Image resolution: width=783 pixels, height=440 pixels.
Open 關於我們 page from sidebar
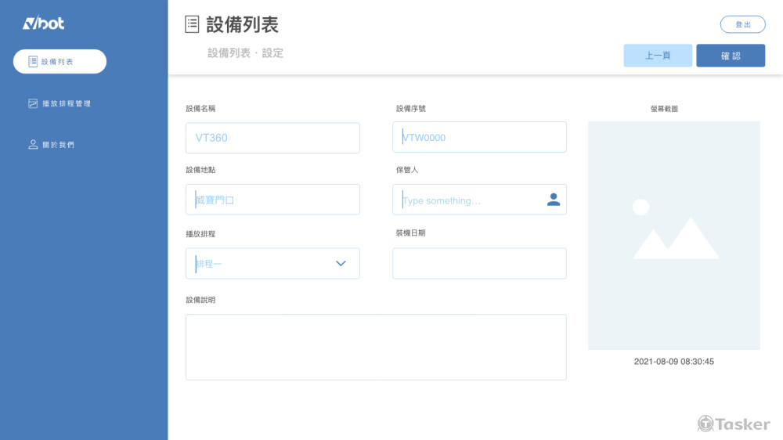[x=59, y=145]
